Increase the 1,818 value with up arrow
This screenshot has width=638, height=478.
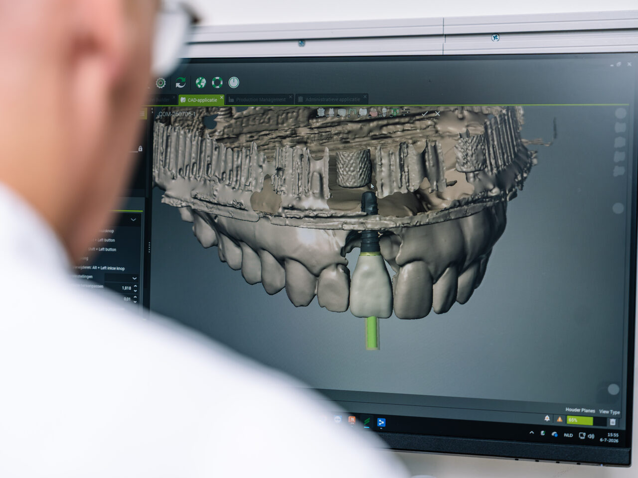point(135,286)
